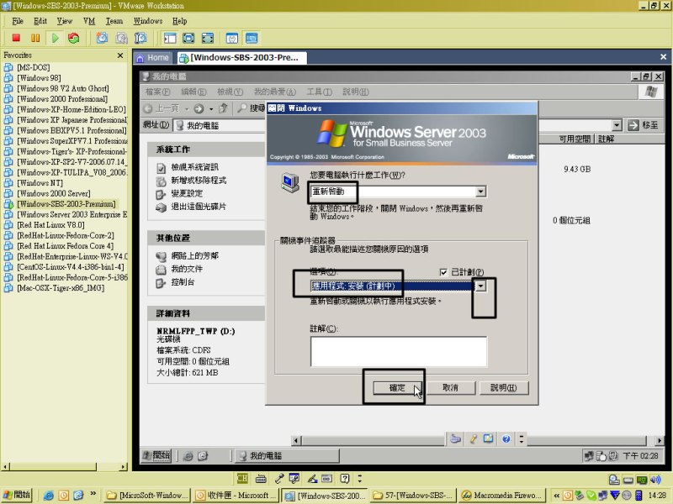Launch Internet Explorer from the host quick launch
Screen dimensions: 673x504
coord(49,496)
